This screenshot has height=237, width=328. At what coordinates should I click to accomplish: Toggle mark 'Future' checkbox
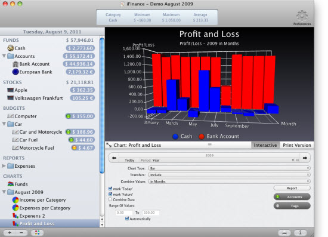(110, 194)
